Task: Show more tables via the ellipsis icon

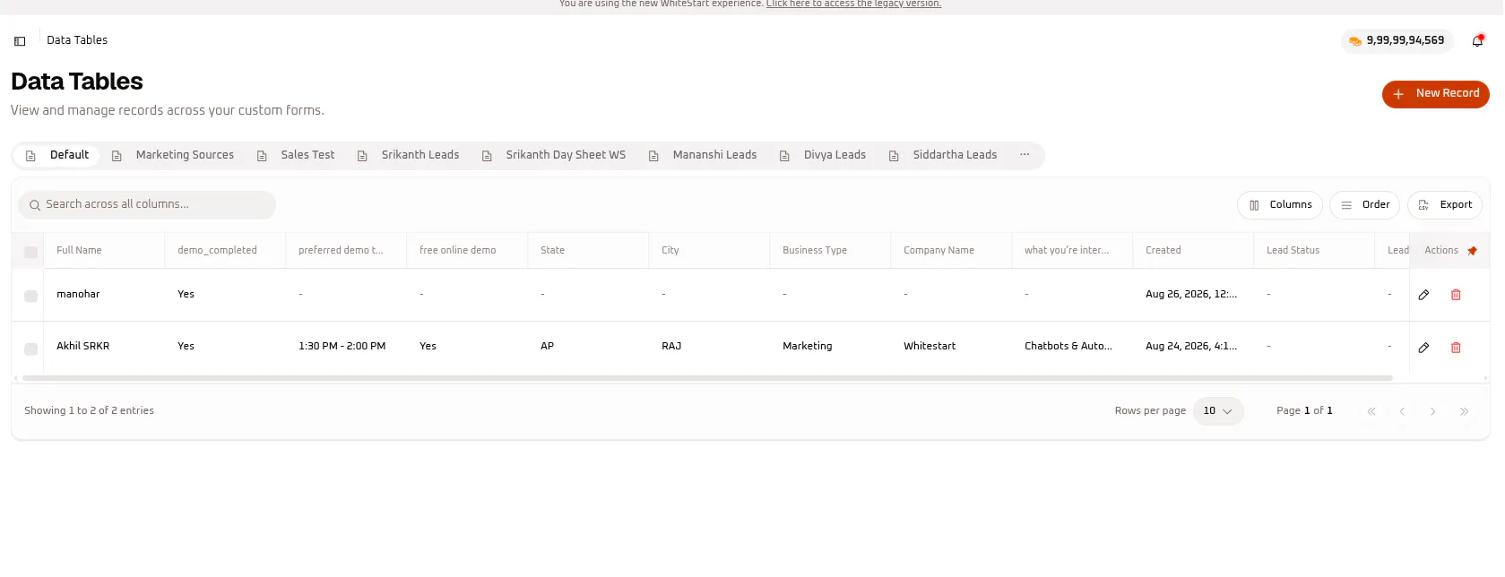Action: (x=1025, y=155)
